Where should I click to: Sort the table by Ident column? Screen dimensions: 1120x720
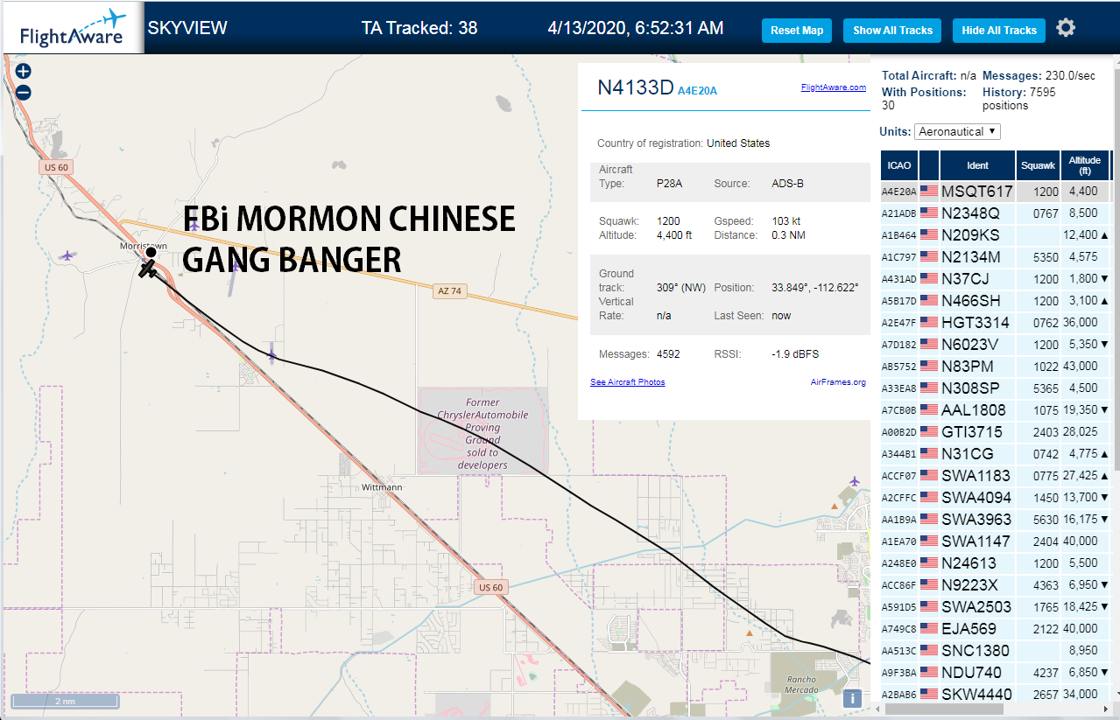point(977,165)
